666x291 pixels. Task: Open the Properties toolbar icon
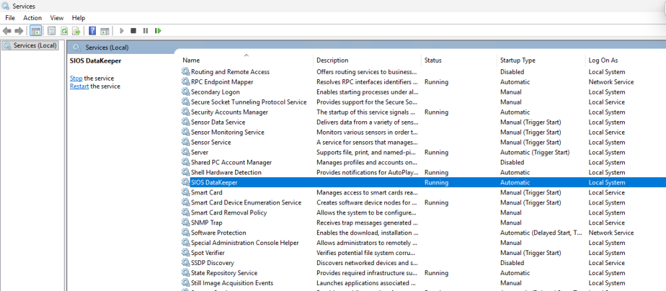[52, 31]
